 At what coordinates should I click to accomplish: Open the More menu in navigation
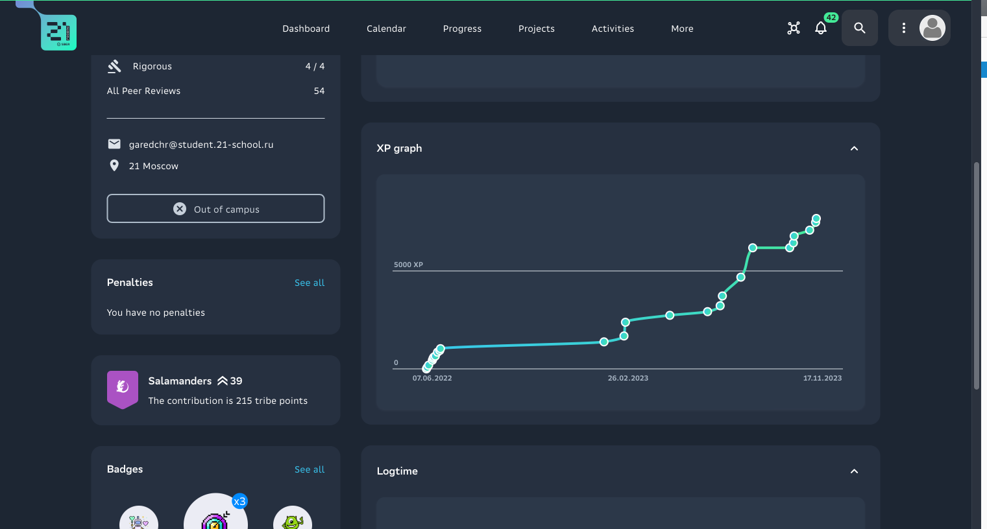(682, 29)
